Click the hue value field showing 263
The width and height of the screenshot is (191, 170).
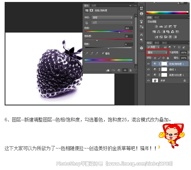coord(129,28)
